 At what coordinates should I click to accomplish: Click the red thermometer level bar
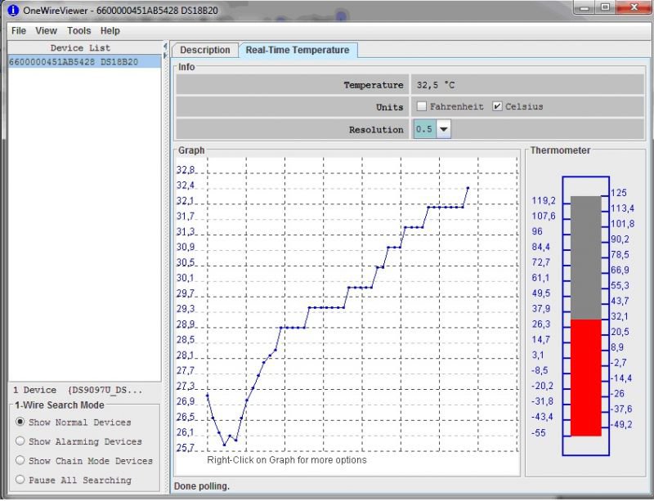tap(585, 377)
